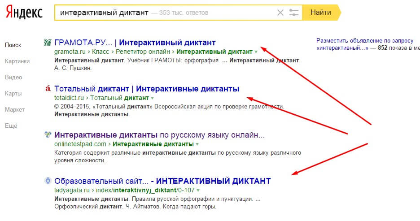This screenshot has height=221, width=420.
Task: Open Образовательный сайт ИНТЕРАКТИВНЫЙ ДИКТАНТ result
Action: pyautogui.click(x=162, y=181)
